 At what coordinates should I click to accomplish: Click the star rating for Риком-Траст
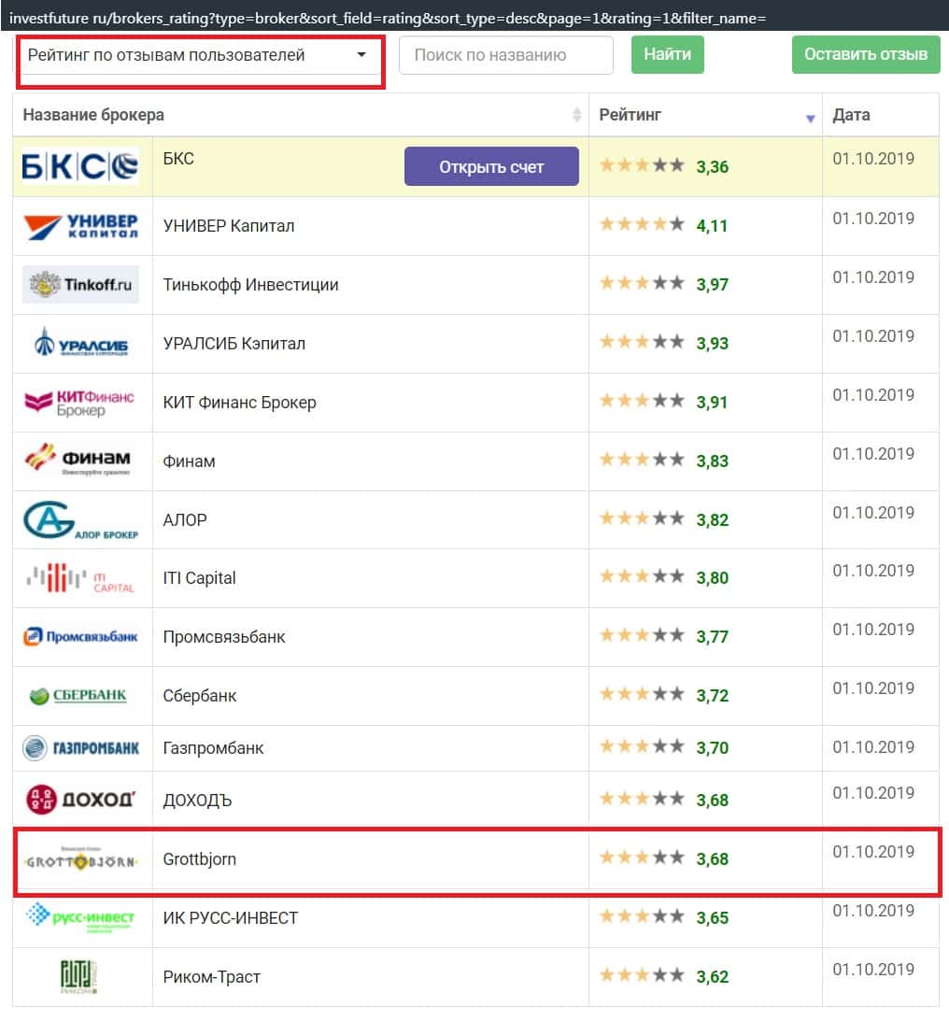tap(642, 975)
